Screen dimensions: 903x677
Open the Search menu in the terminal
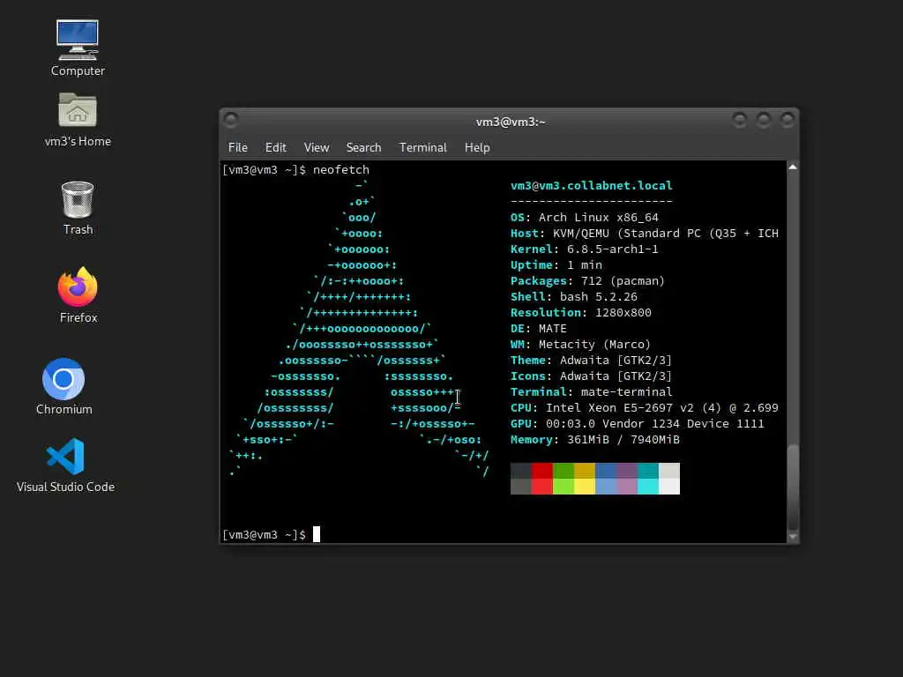[363, 147]
